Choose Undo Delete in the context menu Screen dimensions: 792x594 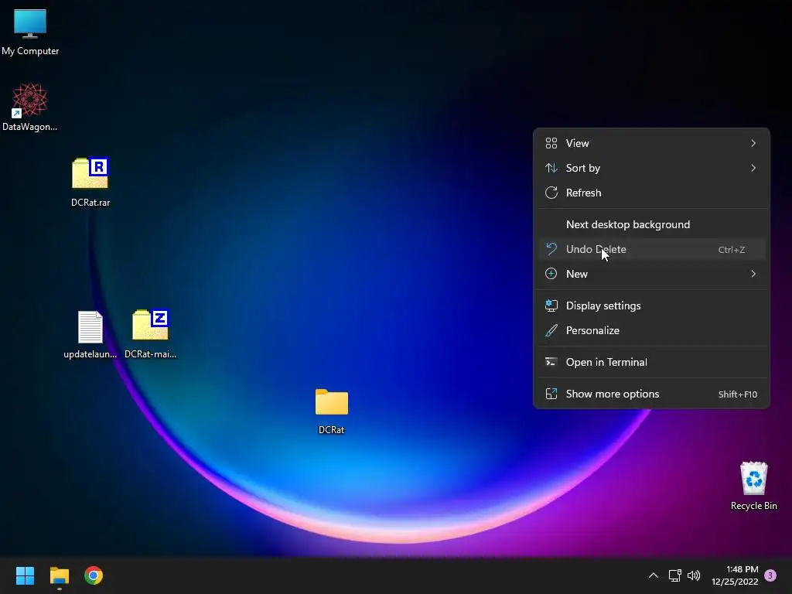(651, 250)
